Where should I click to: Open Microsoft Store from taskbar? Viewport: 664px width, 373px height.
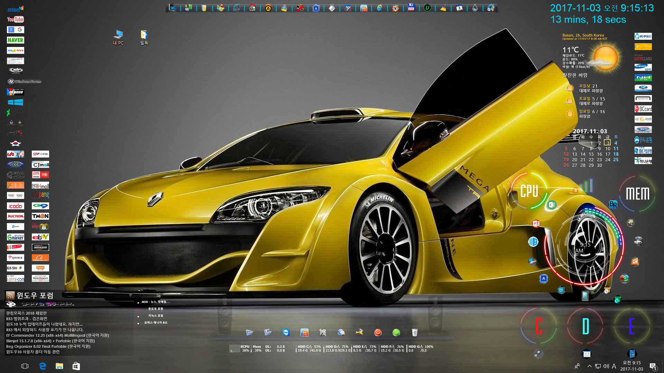(76, 366)
